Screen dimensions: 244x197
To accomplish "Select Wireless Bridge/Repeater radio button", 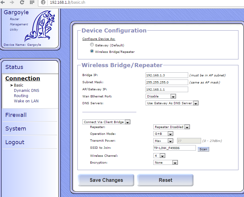I will tap(92, 51).
